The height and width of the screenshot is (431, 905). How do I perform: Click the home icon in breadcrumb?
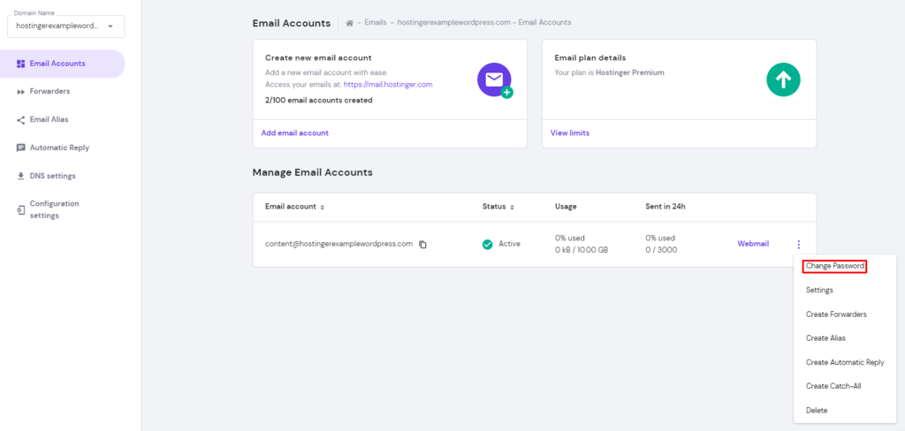(351, 23)
